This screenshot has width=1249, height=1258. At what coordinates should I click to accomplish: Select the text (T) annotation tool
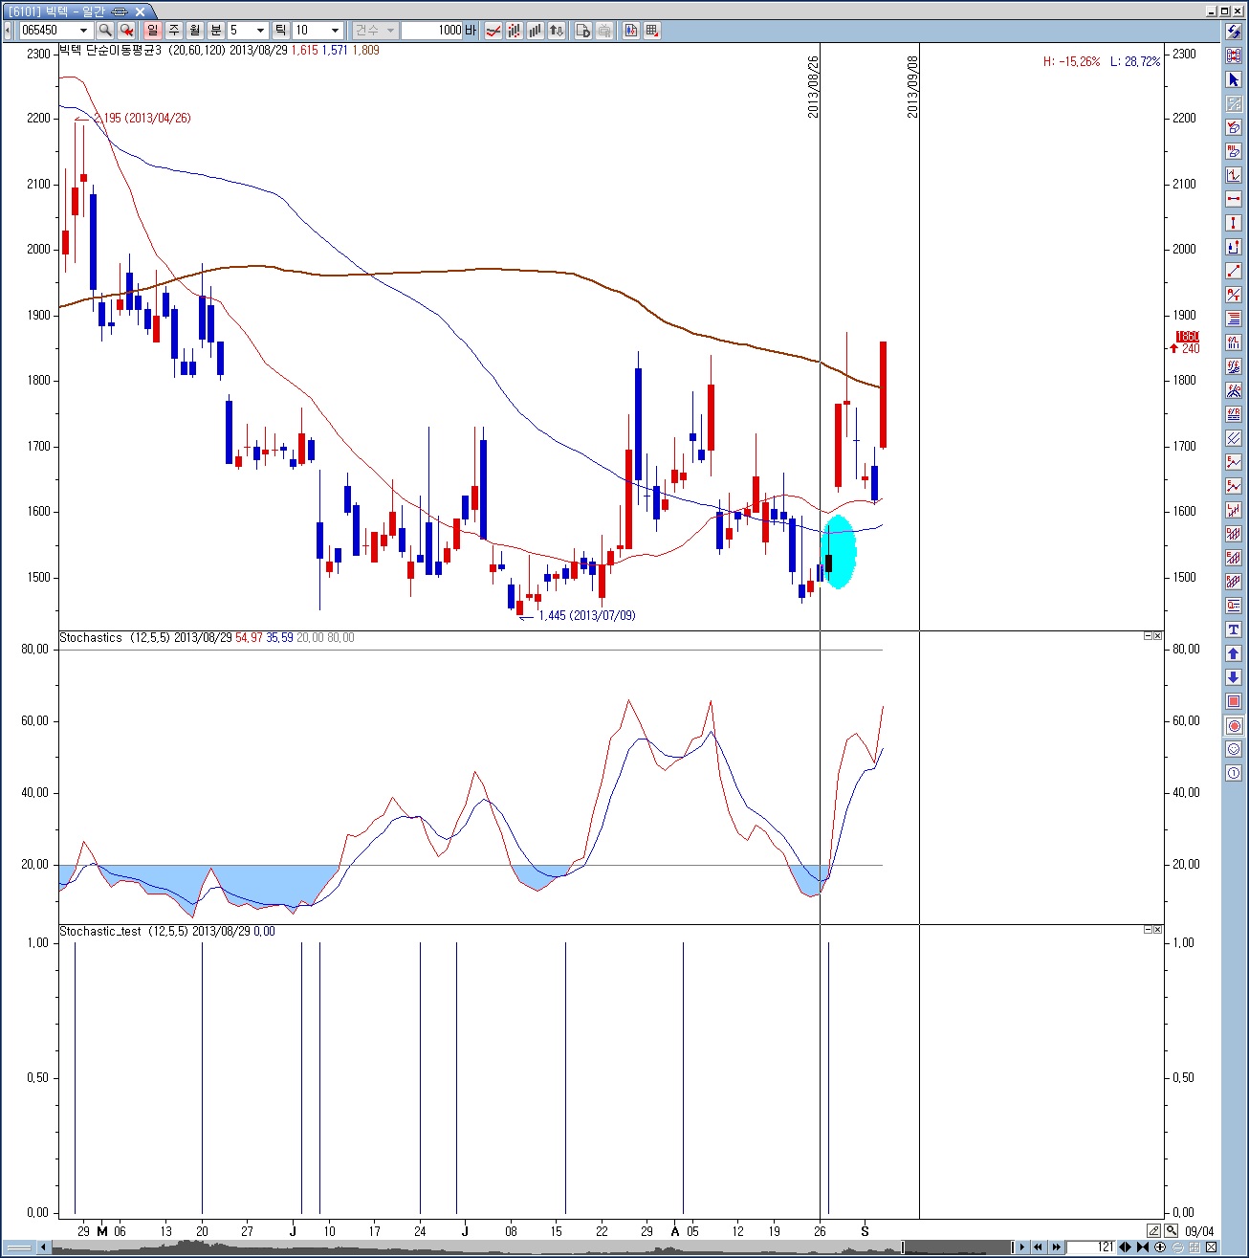1234,629
